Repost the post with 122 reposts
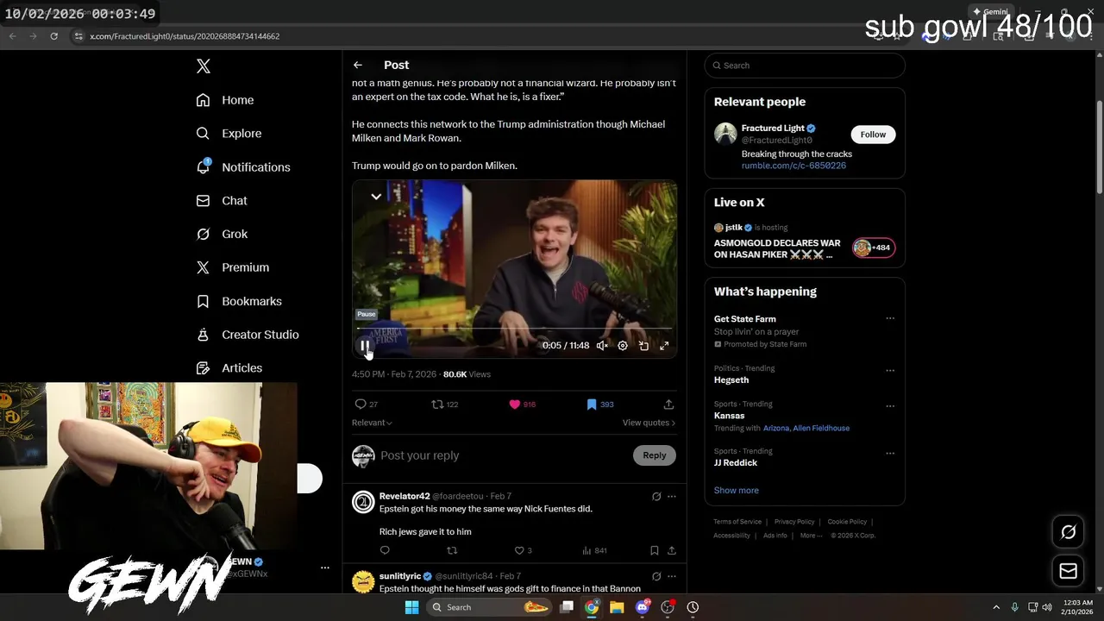Screen dimensions: 1104x621 pos(444,405)
